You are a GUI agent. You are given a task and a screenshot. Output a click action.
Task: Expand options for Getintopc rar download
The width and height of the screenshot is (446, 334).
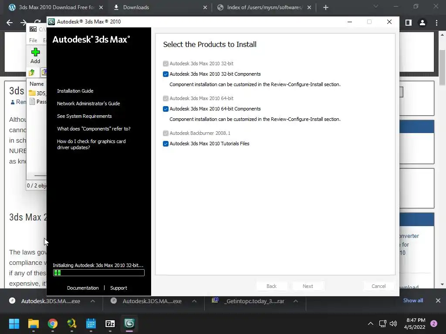(296, 301)
